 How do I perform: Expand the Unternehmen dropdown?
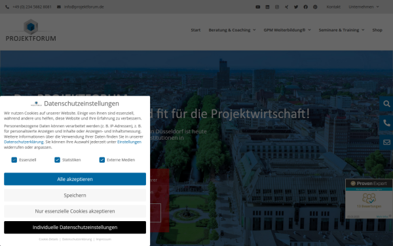(x=364, y=7)
